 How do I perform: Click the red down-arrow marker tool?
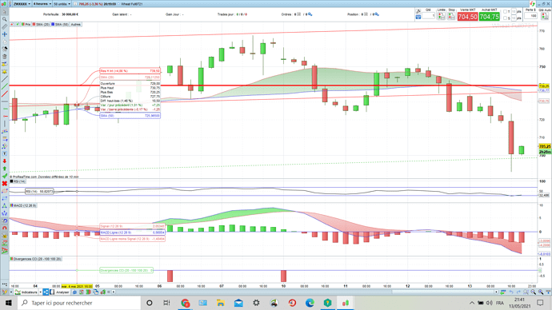coord(5,161)
